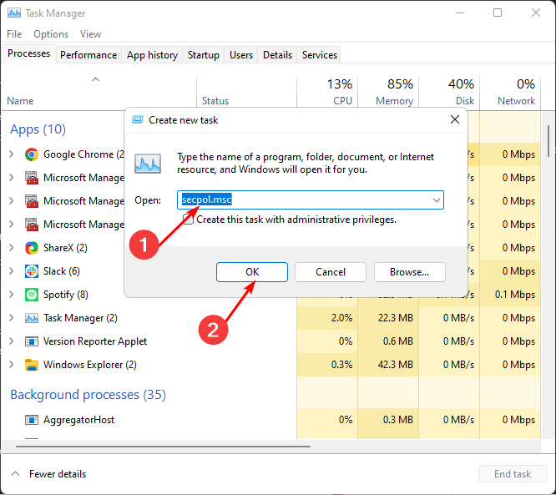Click the Version Reporter Applet icon

pos(32,341)
